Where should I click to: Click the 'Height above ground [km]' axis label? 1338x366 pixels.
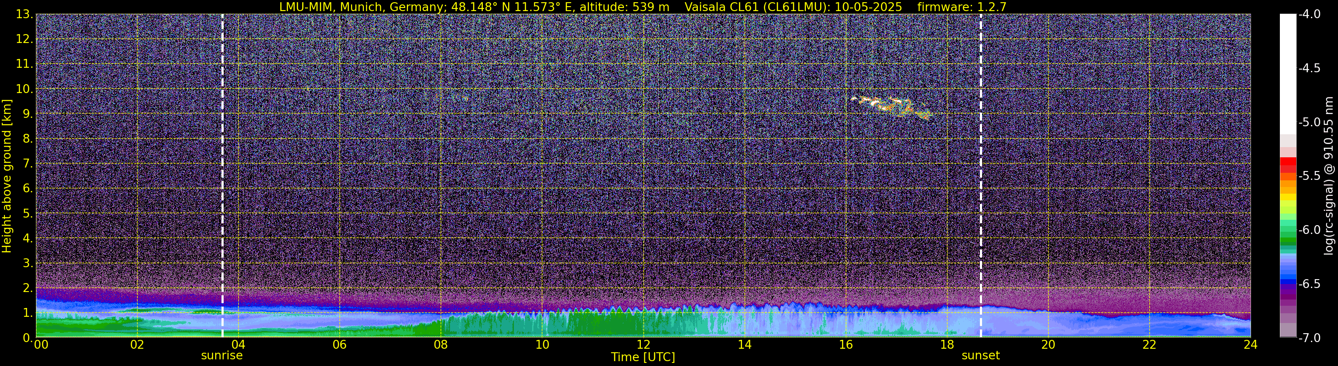[x=7, y=176]
